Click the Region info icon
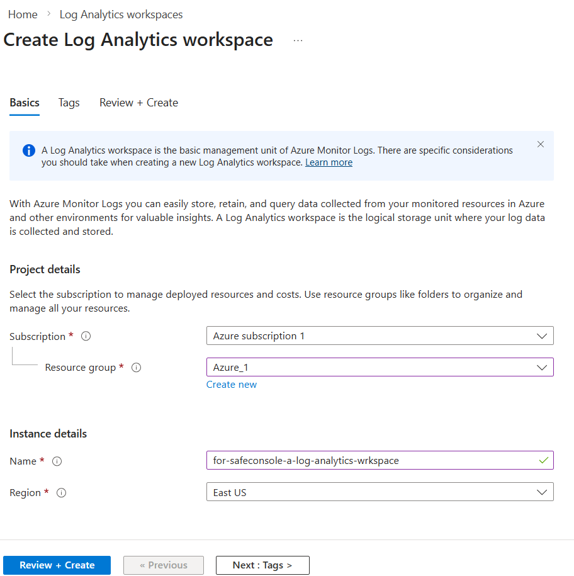 61,493
